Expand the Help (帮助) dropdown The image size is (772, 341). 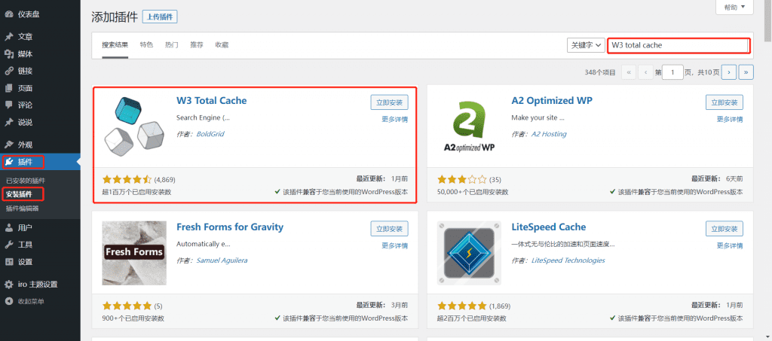tap(734, 8)
